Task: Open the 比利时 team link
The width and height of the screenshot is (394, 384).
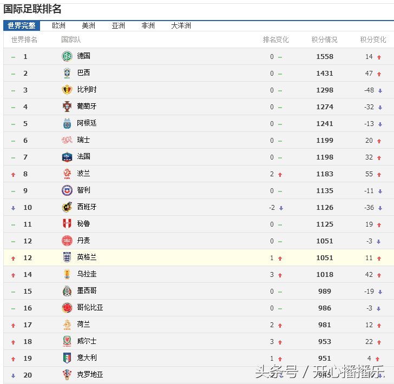Action: pyautogui.click(x=87, y=89)
